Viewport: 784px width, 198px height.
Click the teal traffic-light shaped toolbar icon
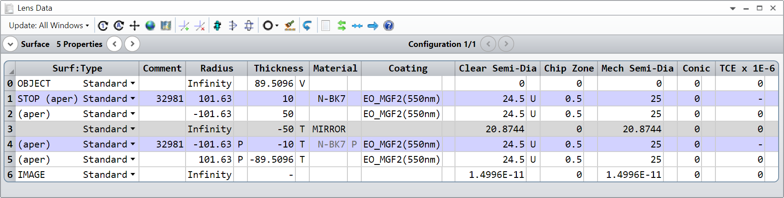[217, 26]
